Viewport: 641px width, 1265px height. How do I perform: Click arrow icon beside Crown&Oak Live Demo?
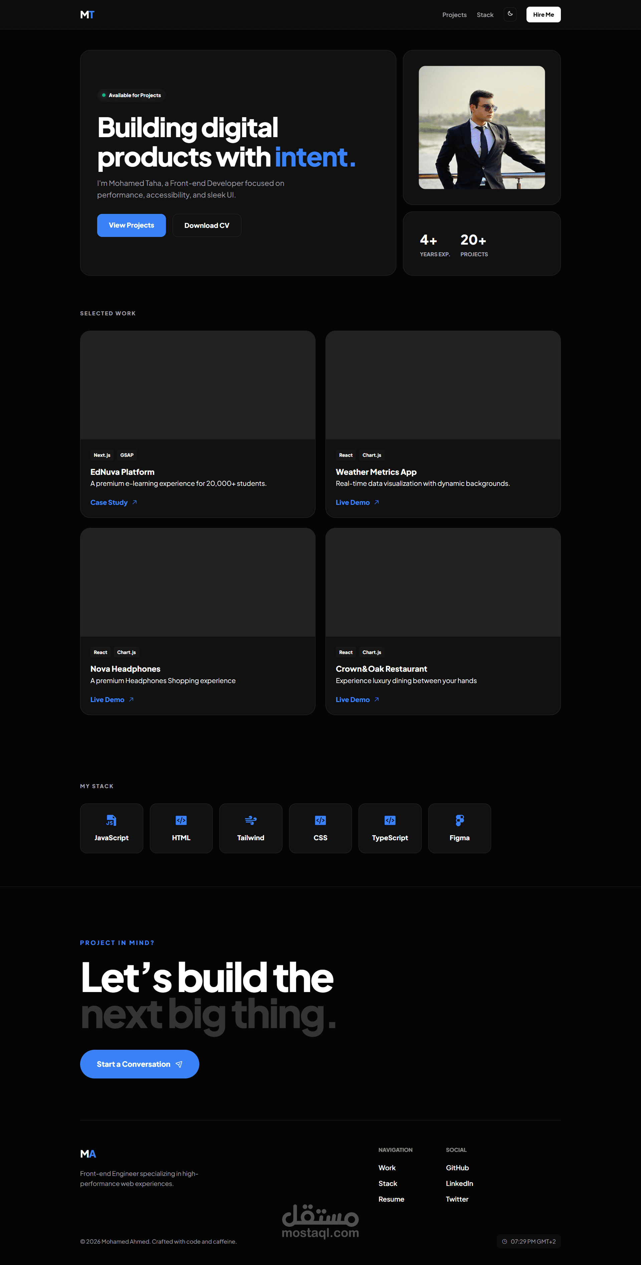(x=376, y=700)
